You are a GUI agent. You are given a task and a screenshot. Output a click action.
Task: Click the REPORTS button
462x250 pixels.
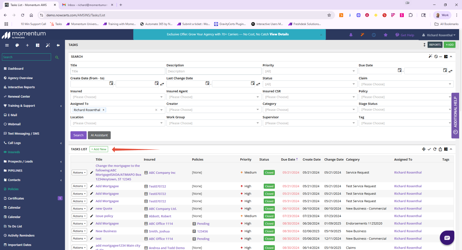[435, 45]
